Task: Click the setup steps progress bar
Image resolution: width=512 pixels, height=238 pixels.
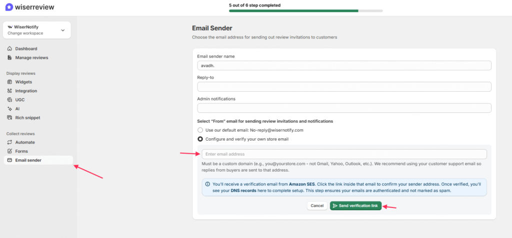Action: pyautogui.click(x=305, y=10)
